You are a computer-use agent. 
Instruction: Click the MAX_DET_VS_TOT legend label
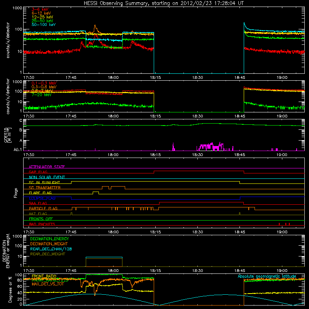(48, 284)
